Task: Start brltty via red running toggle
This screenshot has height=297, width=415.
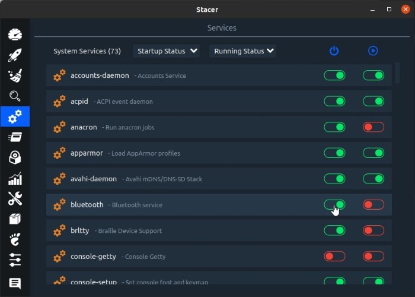Action: [x=373, y=230]
